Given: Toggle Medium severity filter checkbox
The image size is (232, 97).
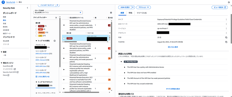Looking at the screenshot, I should pyautogui.click(x=36, y=32).
